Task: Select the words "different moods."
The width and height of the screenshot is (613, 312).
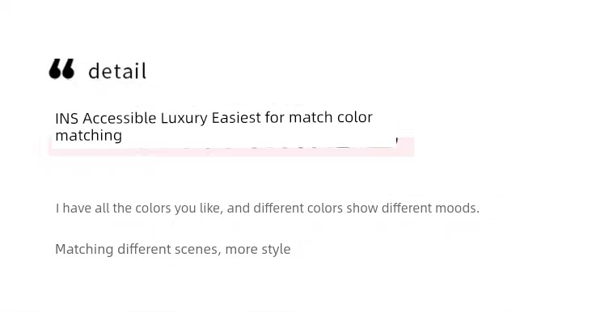Action: (430, 208)
